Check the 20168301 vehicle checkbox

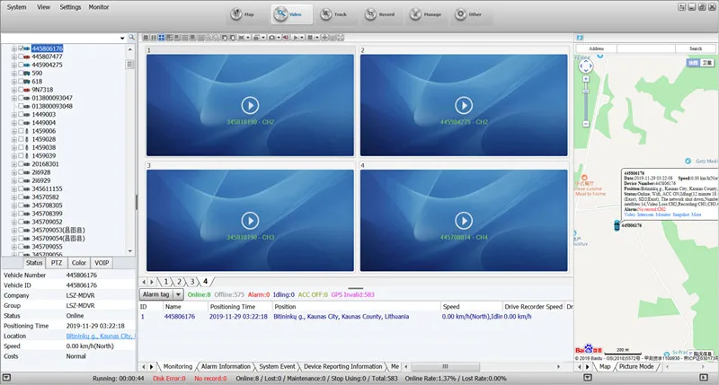click(x=21, y=164)
